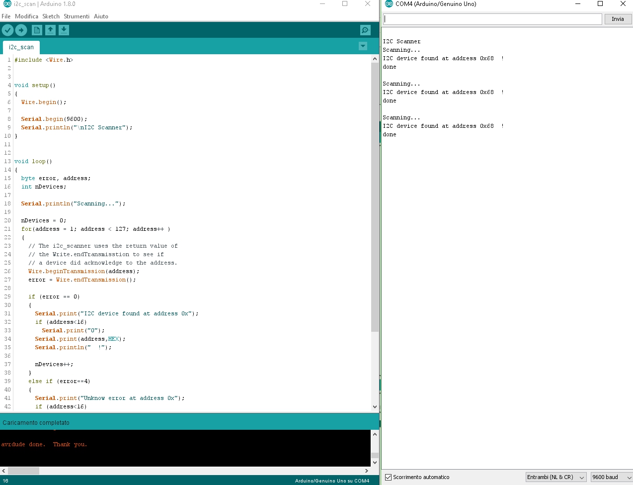This screenshot has height=485, width=633.
Task: Click the COM4 window title bar logo icon
Action: coord(389,4)
